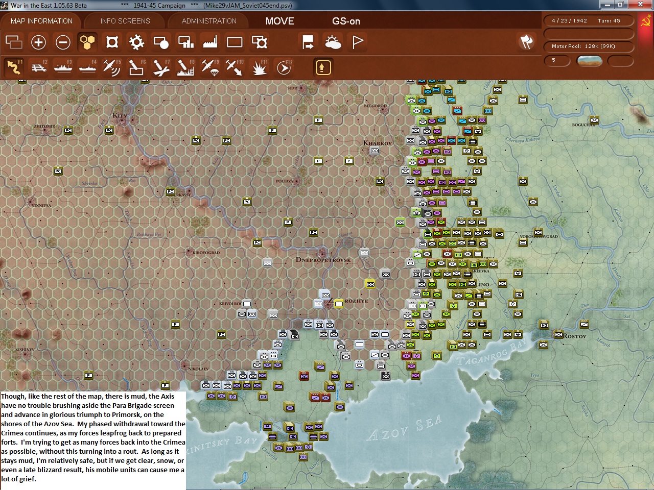Toggle the plain rectangle overlay icon
654x490 pixels.
click(x=235, y=42)
